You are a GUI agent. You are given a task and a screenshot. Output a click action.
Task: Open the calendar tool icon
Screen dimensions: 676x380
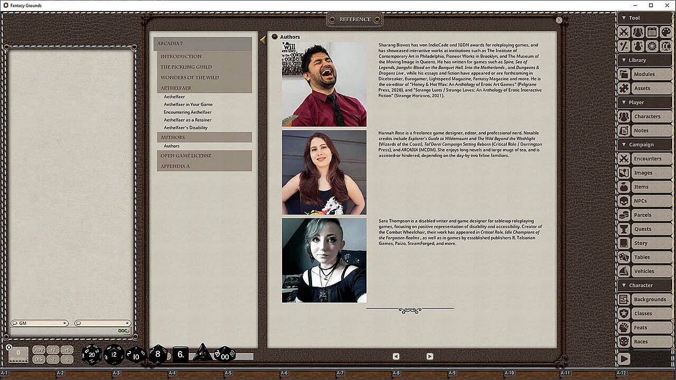pos(652,32)
